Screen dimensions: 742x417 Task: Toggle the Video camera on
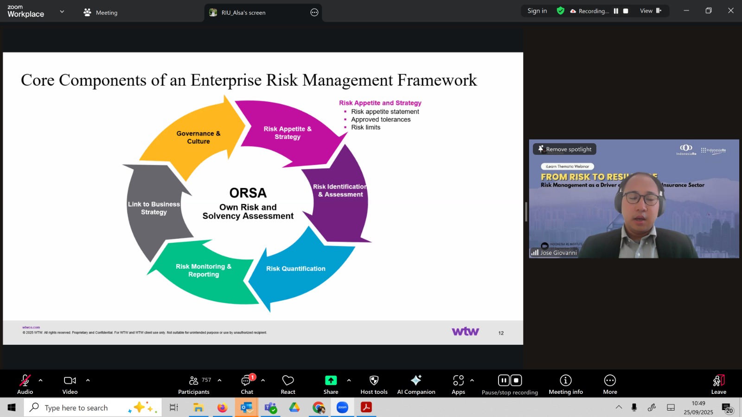pos(70,385)
